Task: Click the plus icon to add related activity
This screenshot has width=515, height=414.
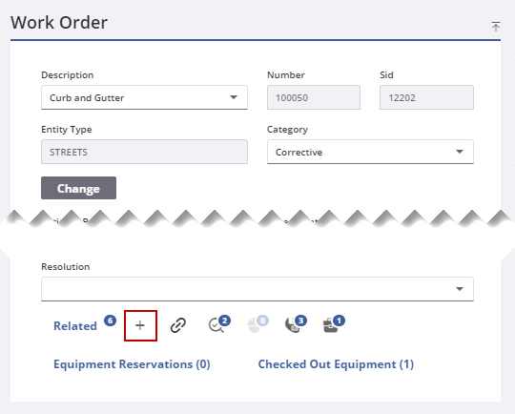Action: 140,325
